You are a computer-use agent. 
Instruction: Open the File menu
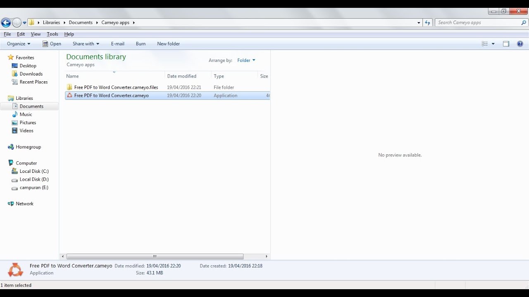7,34
